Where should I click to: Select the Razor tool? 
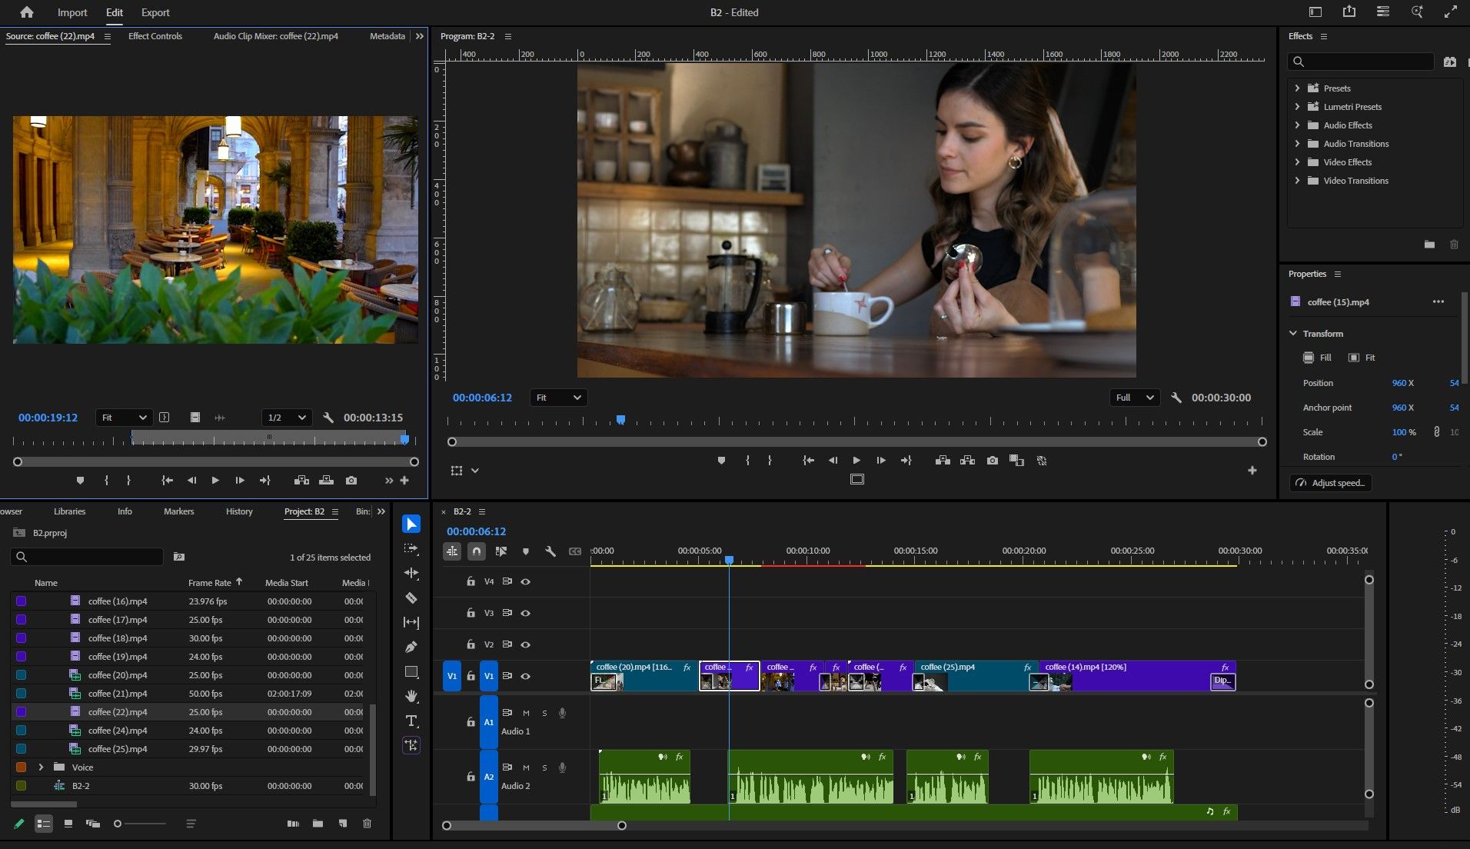click(x=411, y=598)
